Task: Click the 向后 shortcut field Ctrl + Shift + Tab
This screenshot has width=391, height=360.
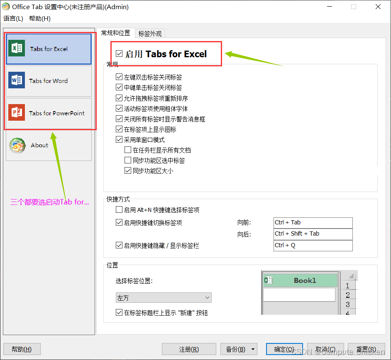Action: pos(313,234)
